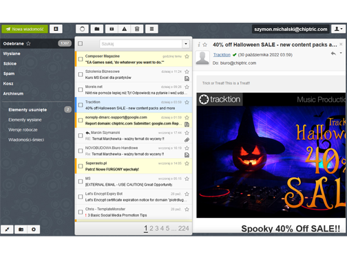Click the add folder icon bottom left
Image resolution: width=347 pixels, height=257 pixels.
pos(21,230)
